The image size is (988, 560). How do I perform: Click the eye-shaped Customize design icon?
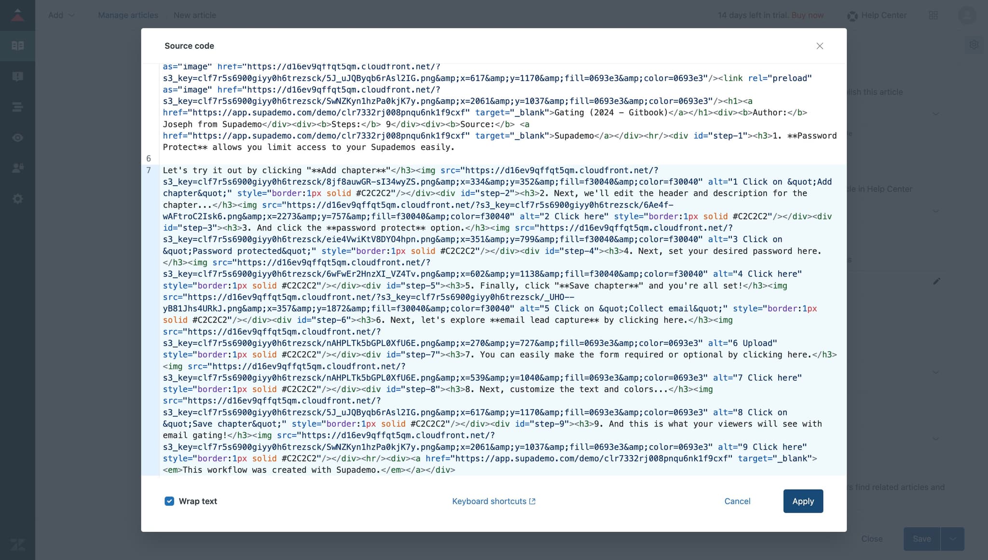(18, 137)
